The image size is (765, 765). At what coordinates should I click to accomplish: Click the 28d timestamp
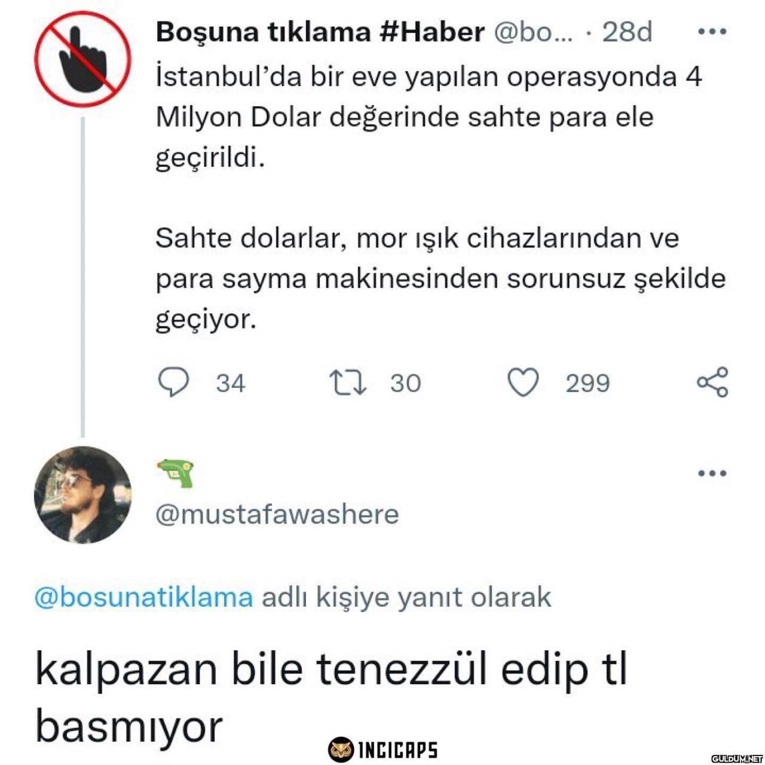tap(627, 32)
